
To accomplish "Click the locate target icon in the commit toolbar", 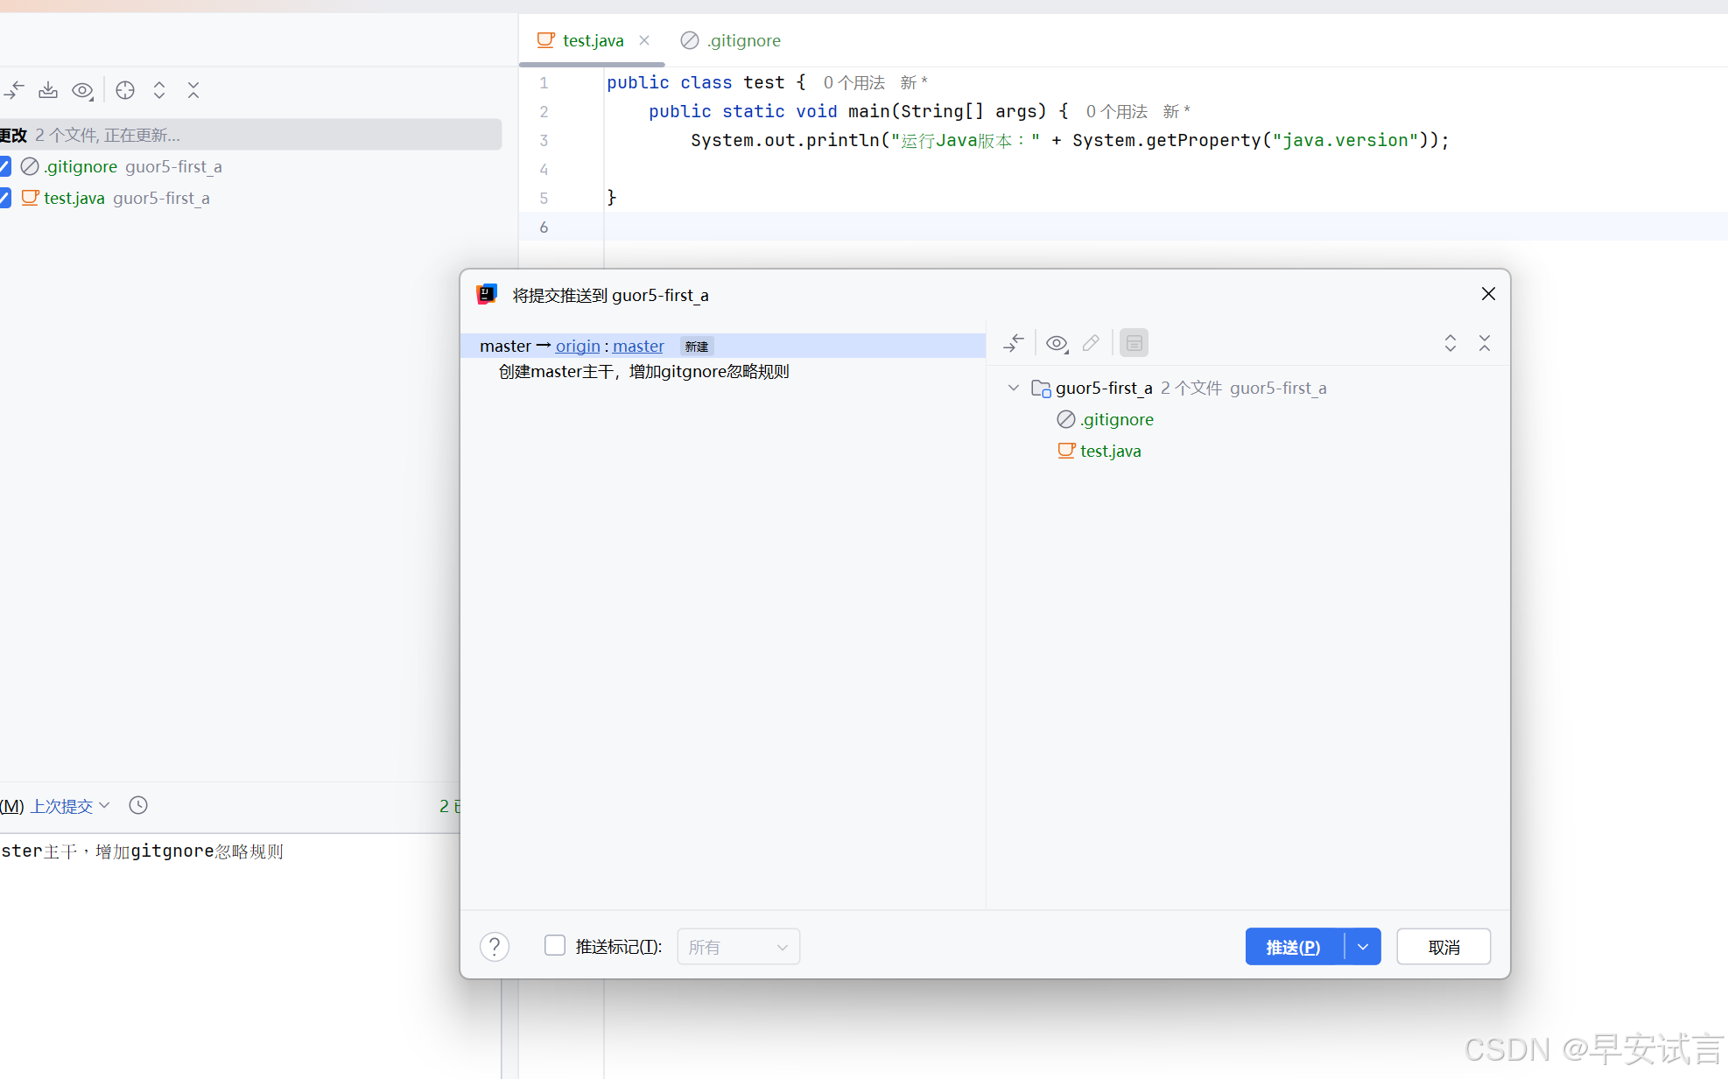I will tap(125, 90).
